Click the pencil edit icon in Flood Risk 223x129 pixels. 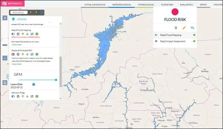[x=184, y=28]
